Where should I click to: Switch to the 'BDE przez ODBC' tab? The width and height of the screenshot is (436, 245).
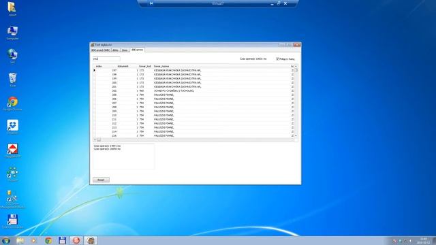click(x=100, y=50)
